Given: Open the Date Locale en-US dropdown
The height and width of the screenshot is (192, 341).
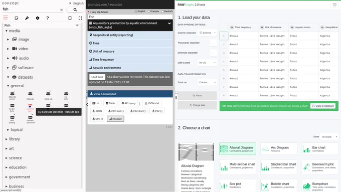Looking at the screenshot, I should click(x=207, y=63).
